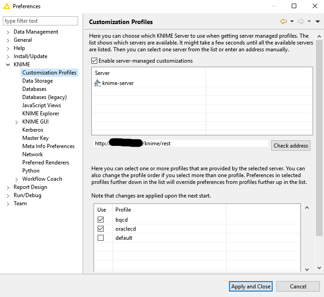This screenshot has height=297, width=324.
Task: Open Data Storage preferences
Action: [x=37, y=81]
